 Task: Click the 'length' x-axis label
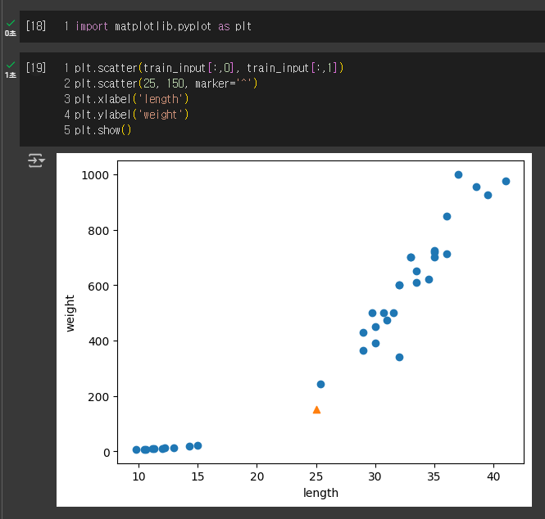click(x=320, y=493)
